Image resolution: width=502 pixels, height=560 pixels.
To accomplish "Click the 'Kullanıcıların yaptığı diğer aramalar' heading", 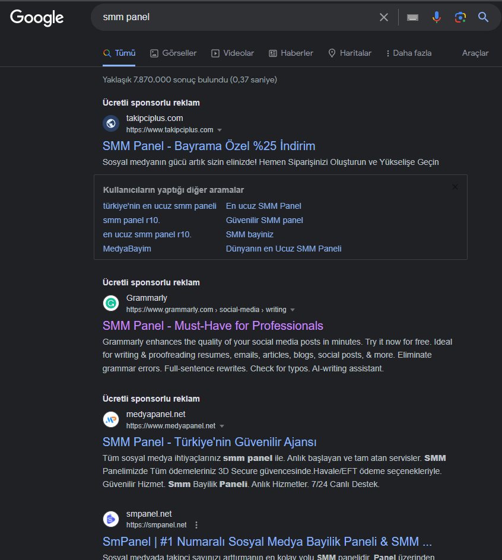I will click(173, 190).
